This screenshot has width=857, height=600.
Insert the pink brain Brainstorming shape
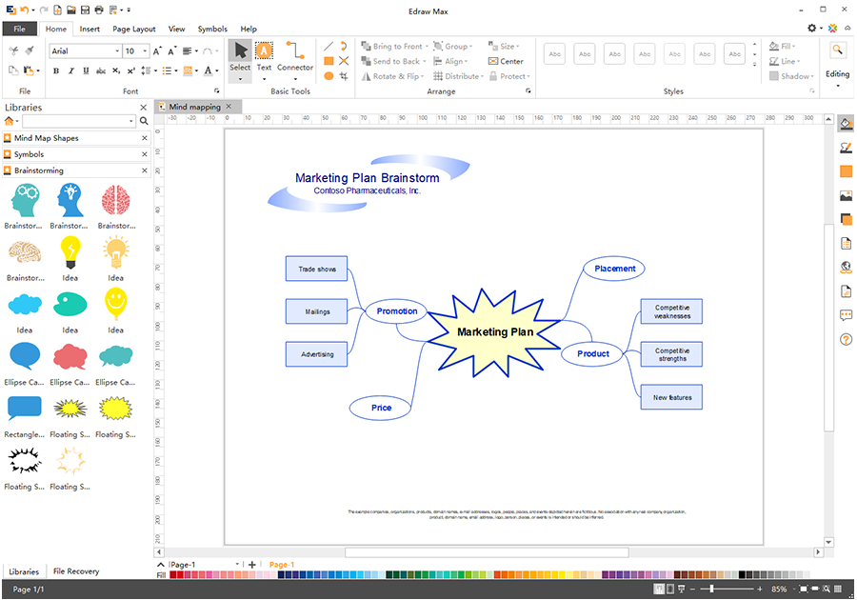coord(115,200)
